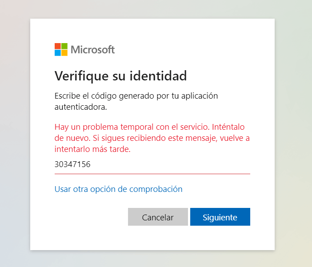Cancel the identity verification
This screenshot has height=267, width=312.
(x=158, y=217)
